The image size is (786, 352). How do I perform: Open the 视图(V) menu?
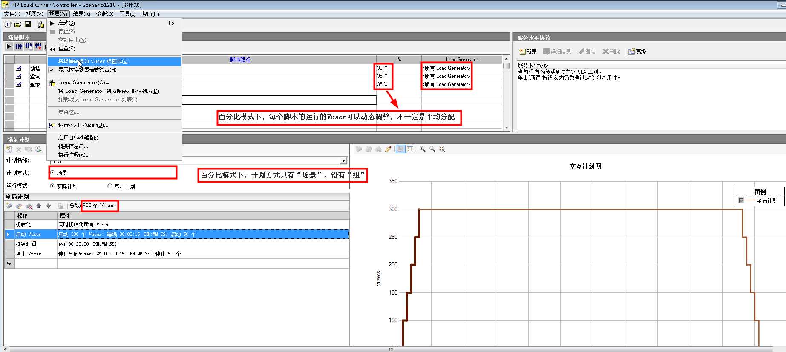[x=35, y=14]
